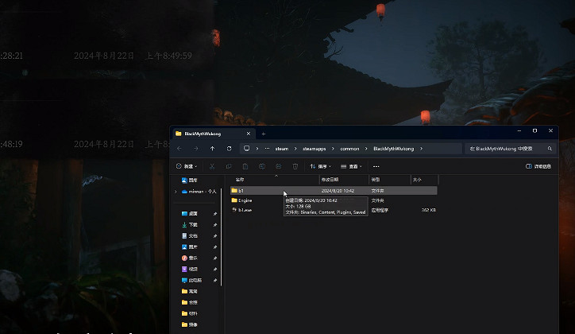Expand the OneDrive minnan tree node
The height and width of the screenshot is (334, 575).
(176, 192)
